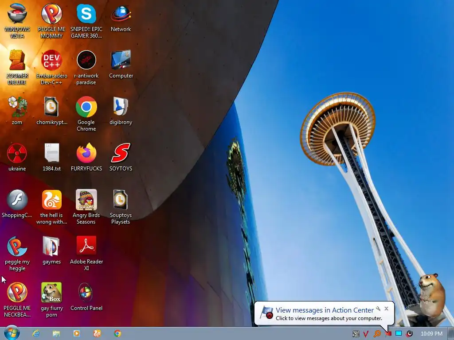Select the hamster Box desktop icon

click(x=51, y=300)
